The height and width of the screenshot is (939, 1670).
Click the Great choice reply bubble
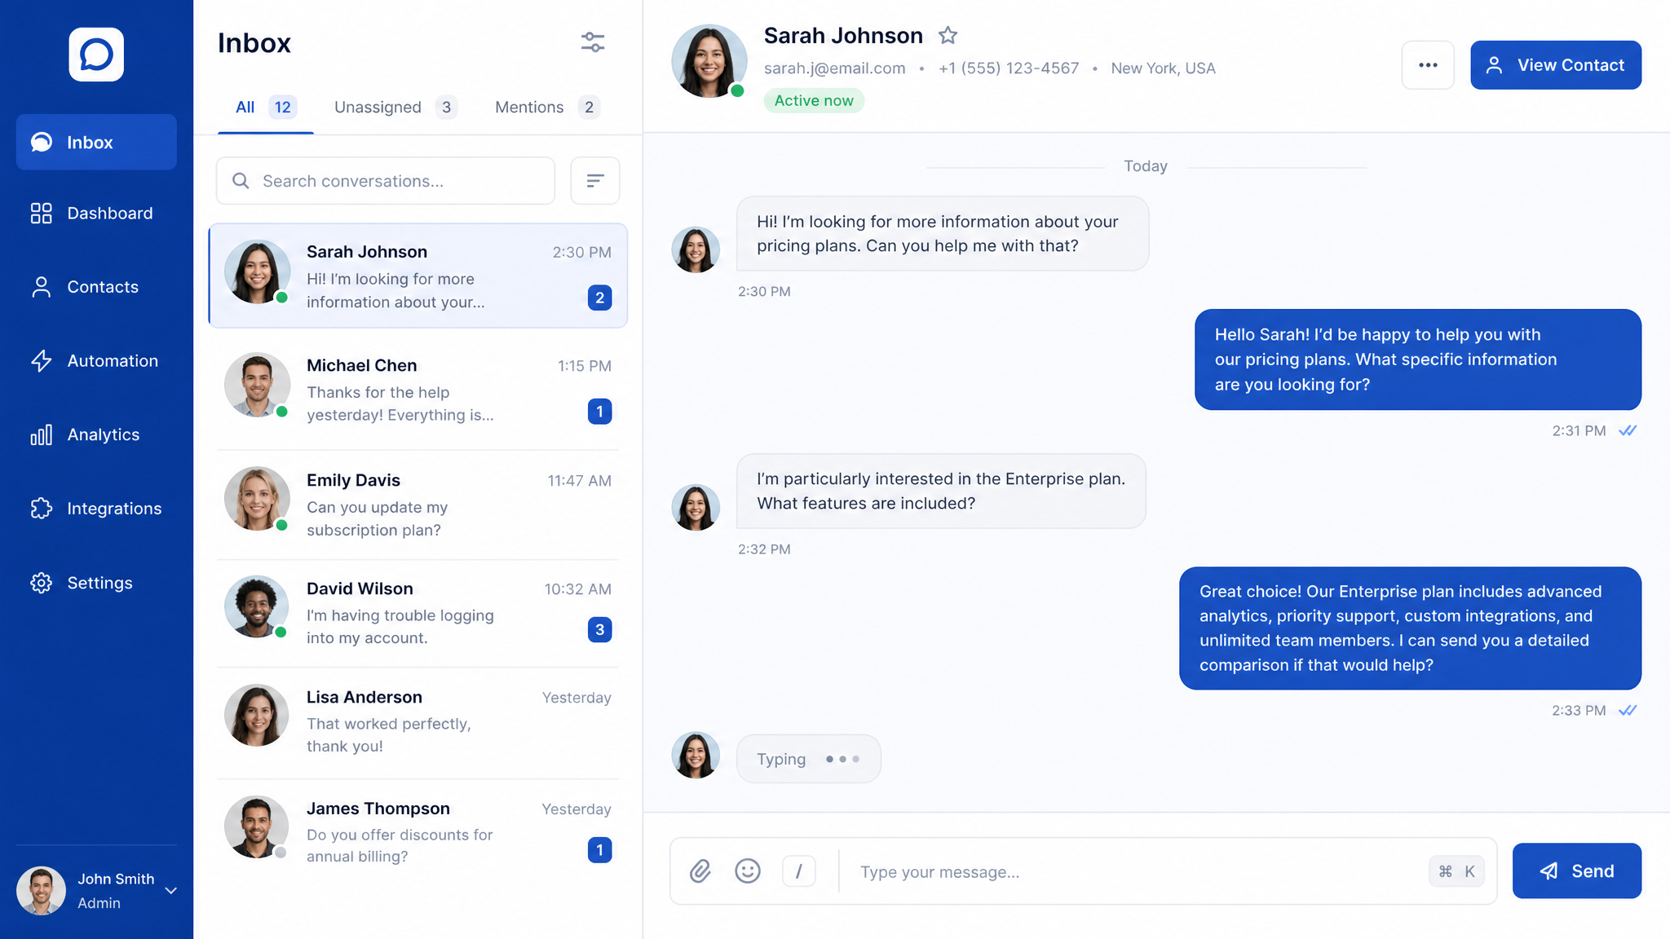pyautogui.click(x=1410, y=628)
